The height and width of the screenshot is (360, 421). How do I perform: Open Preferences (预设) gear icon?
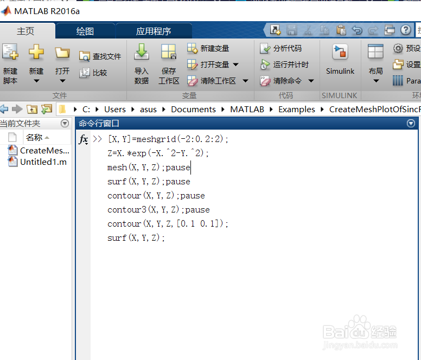click(398, 48)
